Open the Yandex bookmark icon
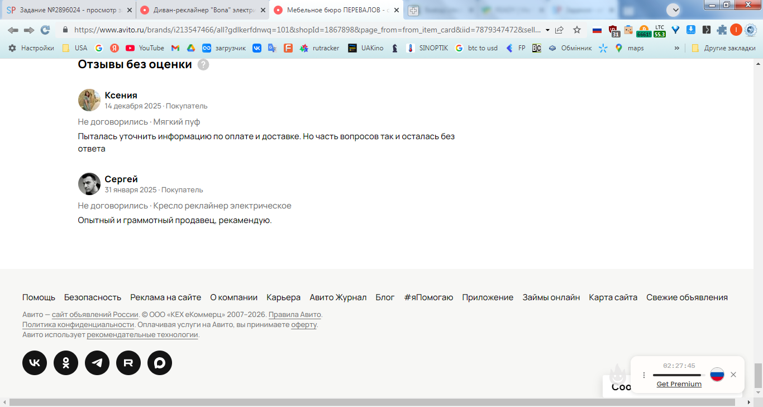 [x=115, y=48]
